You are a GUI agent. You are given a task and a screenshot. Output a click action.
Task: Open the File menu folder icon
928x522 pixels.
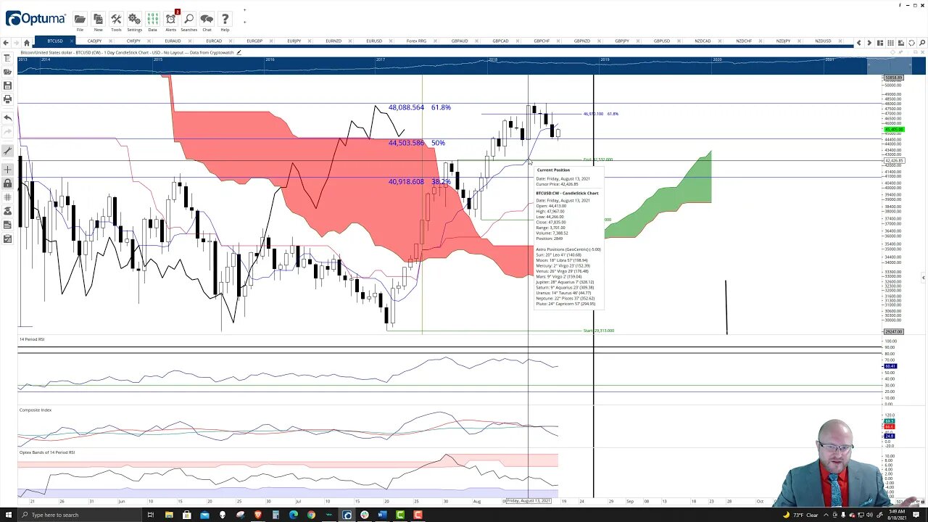(x=80, y=19)
